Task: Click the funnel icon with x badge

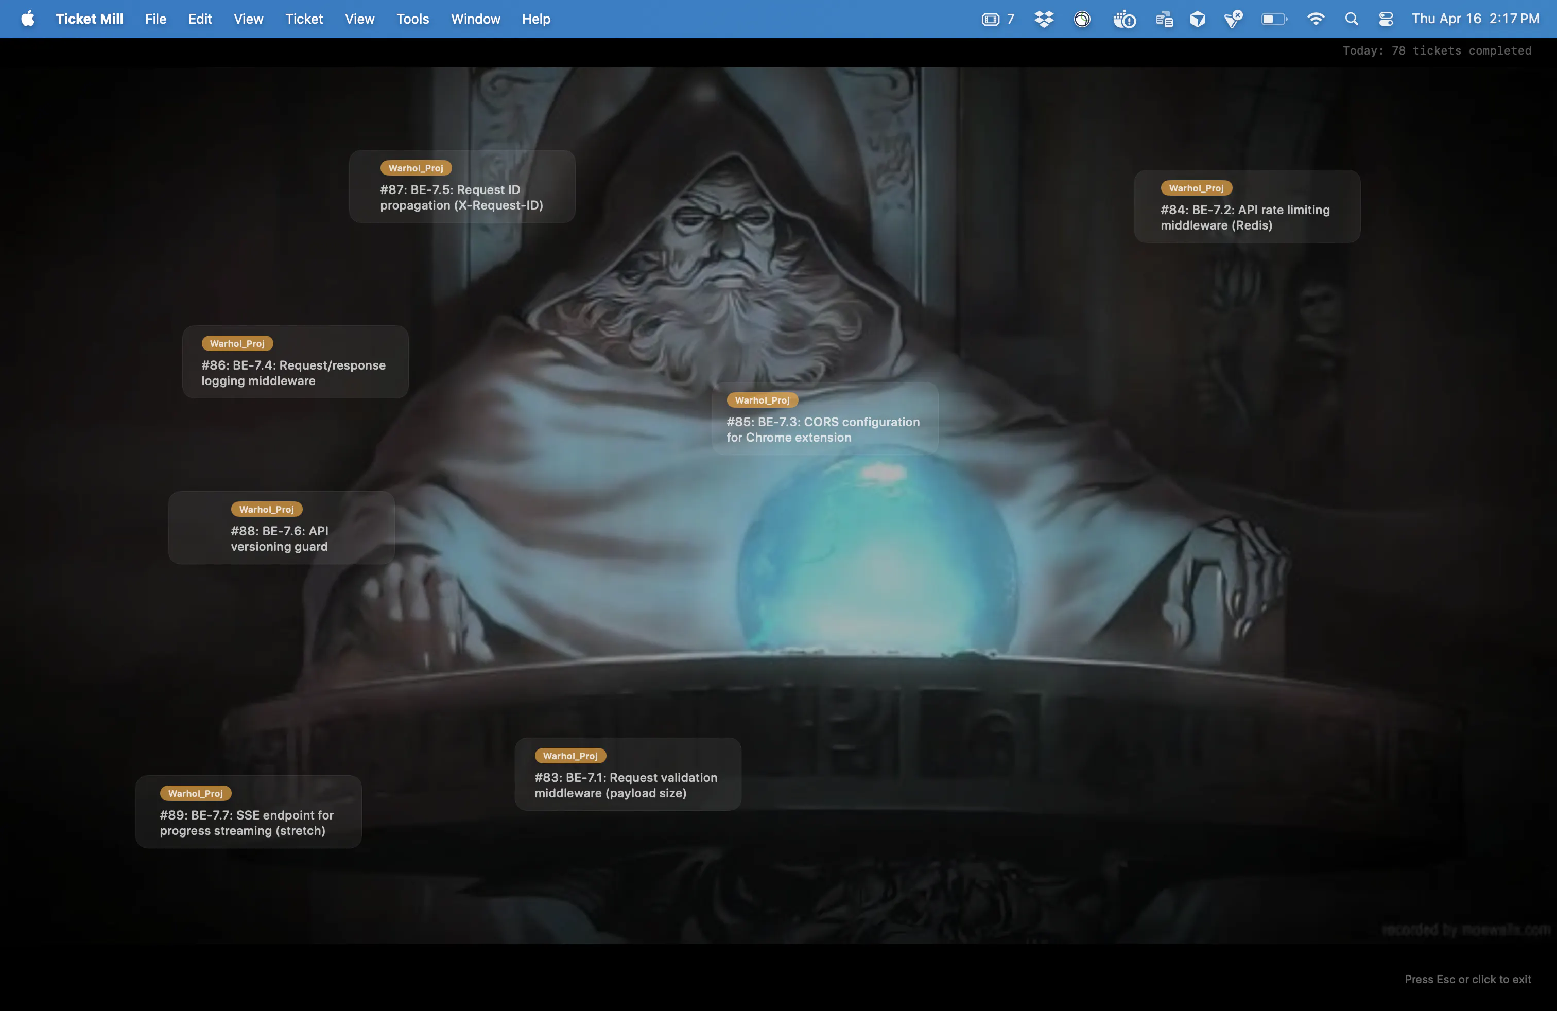Action: pyautogui.click(x=1234, y=19)
